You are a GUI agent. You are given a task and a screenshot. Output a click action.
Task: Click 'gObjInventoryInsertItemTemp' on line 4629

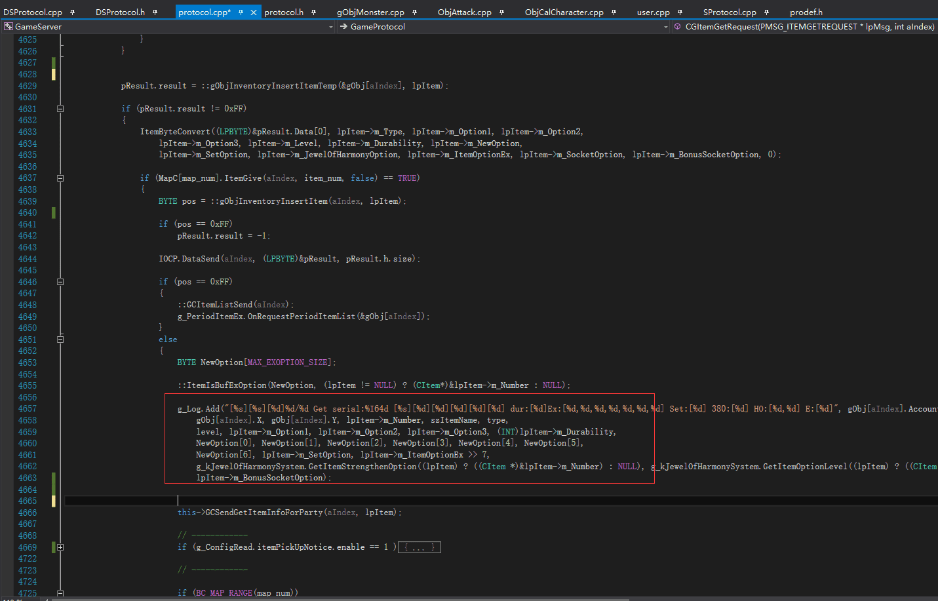(x=273, y=86)
